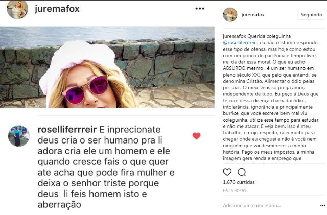View the 1.676 curtidas likes list
This screenshot has height=215, width=327.
pyautogui.click(x=239, y=182)
